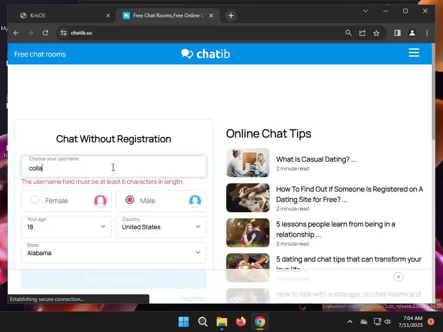Launch Firefox from taskbar
This screenshot has height=332, width=443.
tap(241, 322)
